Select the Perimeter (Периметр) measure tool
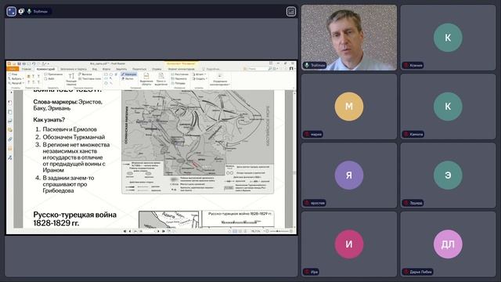Image resolution: width=501 pixels, height=282 pixels. 179,78
